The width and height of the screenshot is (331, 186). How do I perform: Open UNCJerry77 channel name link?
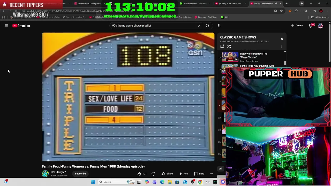point(58,172)
